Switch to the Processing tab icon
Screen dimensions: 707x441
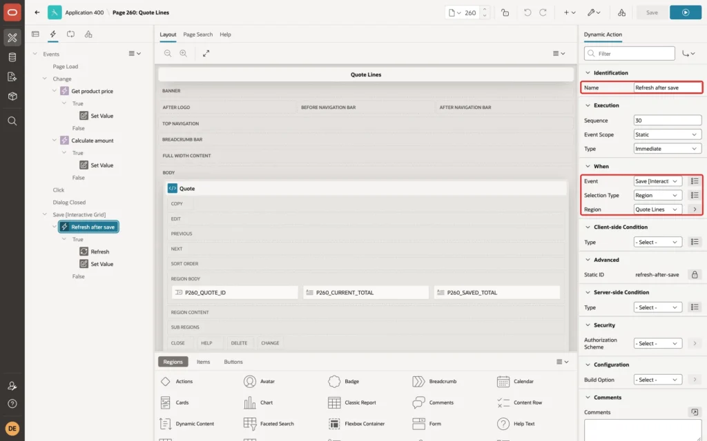[70, 34]
